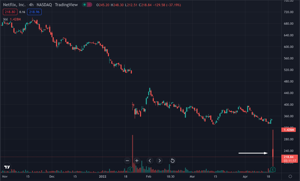
Task: Click the 360.00 price axis label
Action: tap(288, 116)
